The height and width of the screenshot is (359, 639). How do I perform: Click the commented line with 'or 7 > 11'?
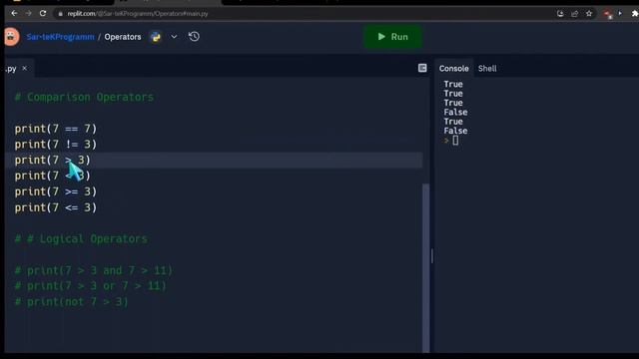[91, 286]
